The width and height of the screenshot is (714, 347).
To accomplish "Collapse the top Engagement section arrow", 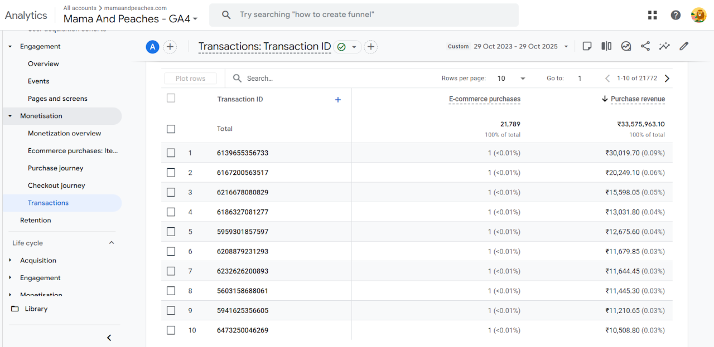I will click(10, 46).
